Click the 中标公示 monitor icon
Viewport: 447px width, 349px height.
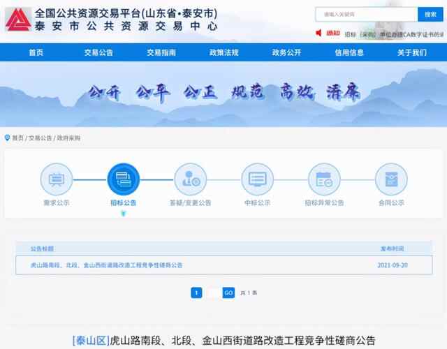coord(257,179)
